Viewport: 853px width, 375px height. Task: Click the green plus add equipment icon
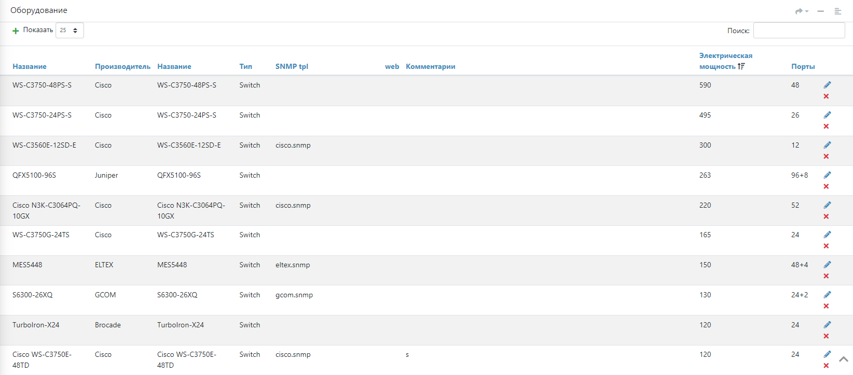pyautogui.click(x=16, y=31)
